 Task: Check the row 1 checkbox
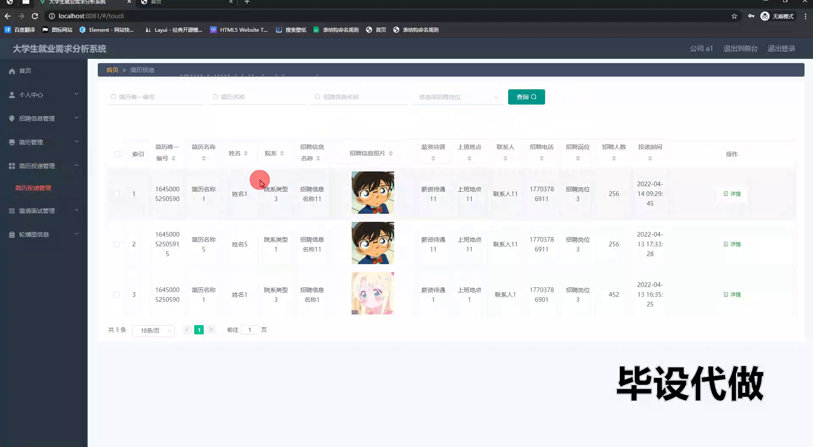(116, 194)
